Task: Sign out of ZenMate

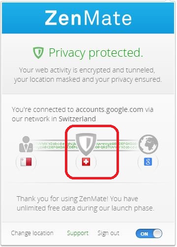Action: pos(108,233)
